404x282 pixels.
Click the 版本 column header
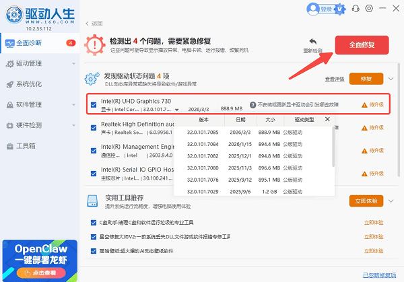click(x=204, y=120)
